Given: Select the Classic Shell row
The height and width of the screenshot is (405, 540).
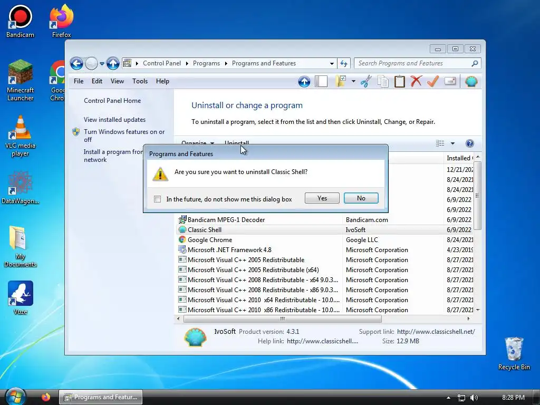Looking at the screenshot, I should point(325,230).
